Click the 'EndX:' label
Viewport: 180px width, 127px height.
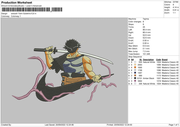[x=131, y=40]
